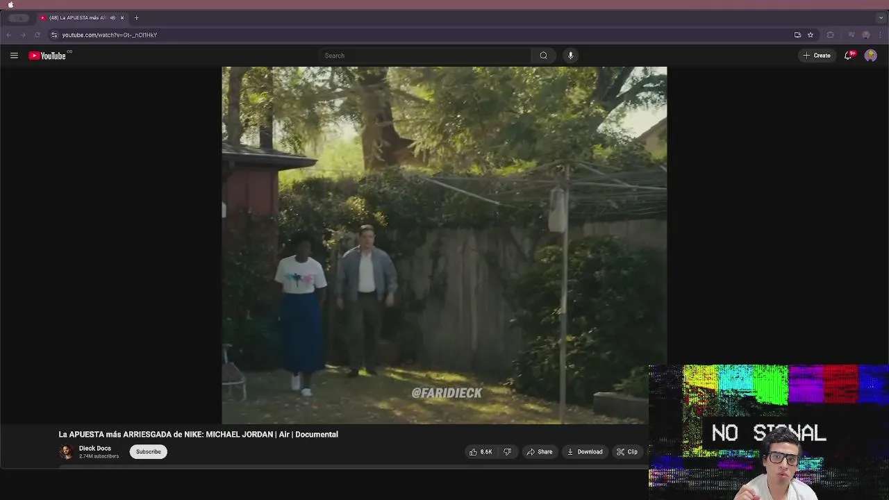View site information icon in address bar
889x500 pixels.
click(54, 35)
